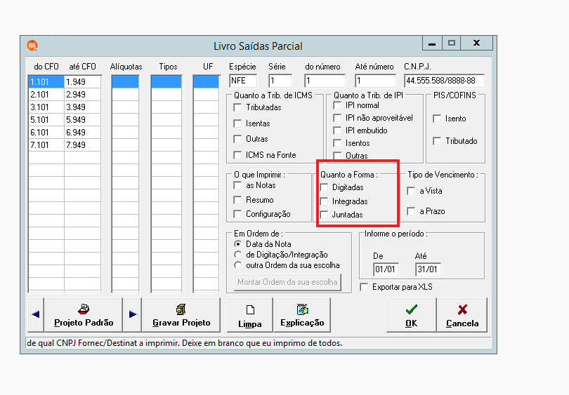Go to previous project with left arrow
The height and width of the screenshot is (395, 569).
click(36, 315)
